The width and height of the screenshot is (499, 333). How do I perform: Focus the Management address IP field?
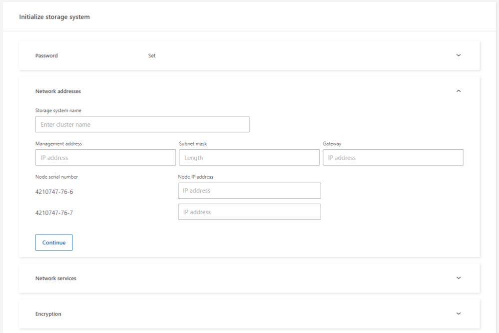click(105, 158)
